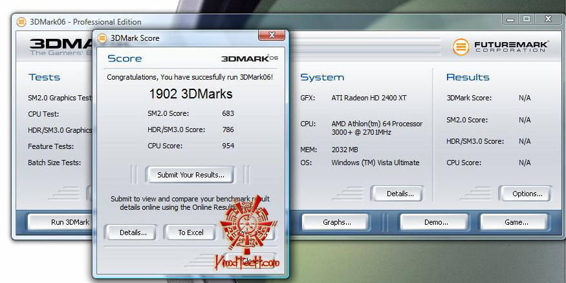Minimize the 3DMark06 main window
Image resolution: width=566 pixels, height=283 pixels.
pyautogui.click(x=510, y=19)
